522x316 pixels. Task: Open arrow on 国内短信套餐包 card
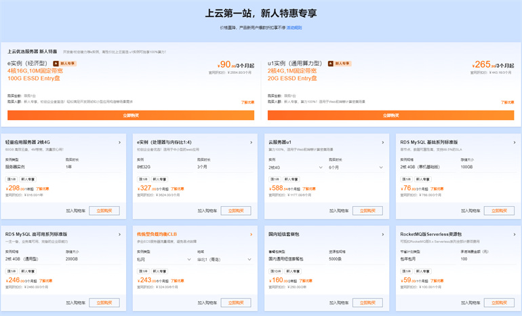click(383, 235)
